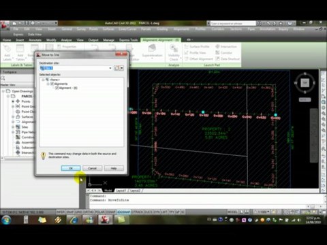Click Cancel in Move to Site dialog
The height and width of the screenshot is (245, 327).
click(x=92, y=168)
